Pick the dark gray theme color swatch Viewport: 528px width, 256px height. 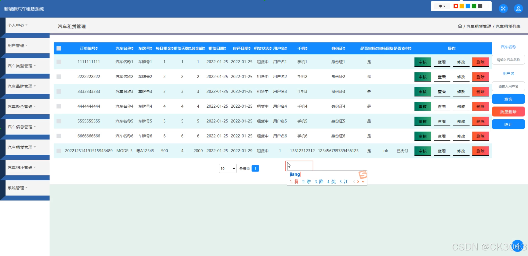click(x=480, y=6)
